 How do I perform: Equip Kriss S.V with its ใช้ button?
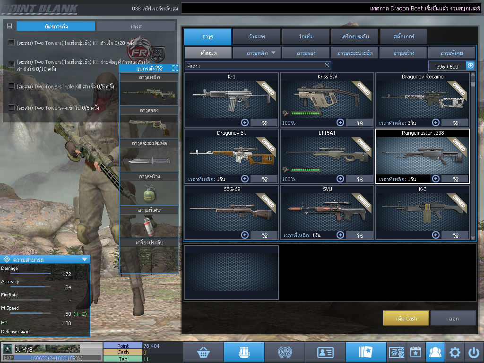360,123
